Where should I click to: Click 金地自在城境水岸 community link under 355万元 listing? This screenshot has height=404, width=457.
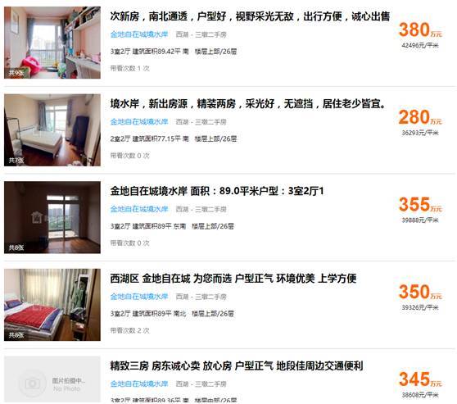[139, 209]
